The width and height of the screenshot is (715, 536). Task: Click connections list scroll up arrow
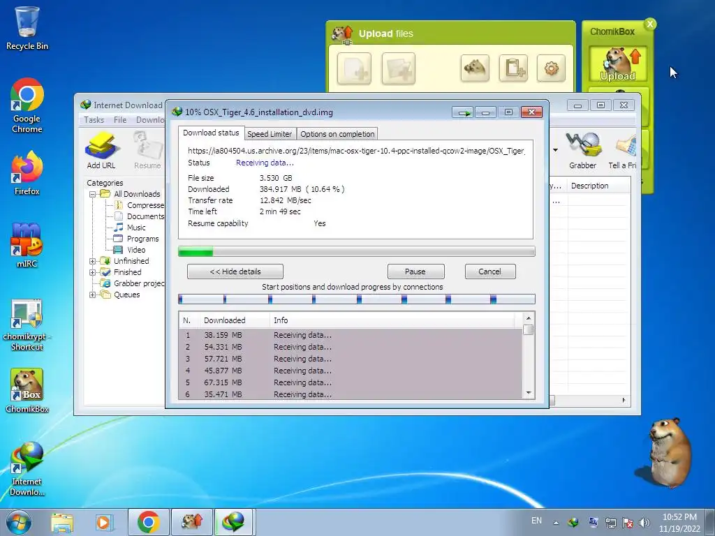[529, 318]
